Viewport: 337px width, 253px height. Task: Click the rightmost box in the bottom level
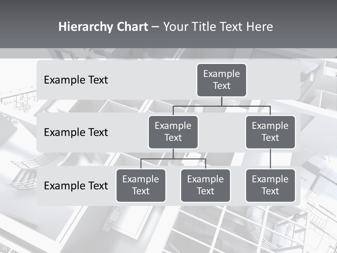point(270,186)
